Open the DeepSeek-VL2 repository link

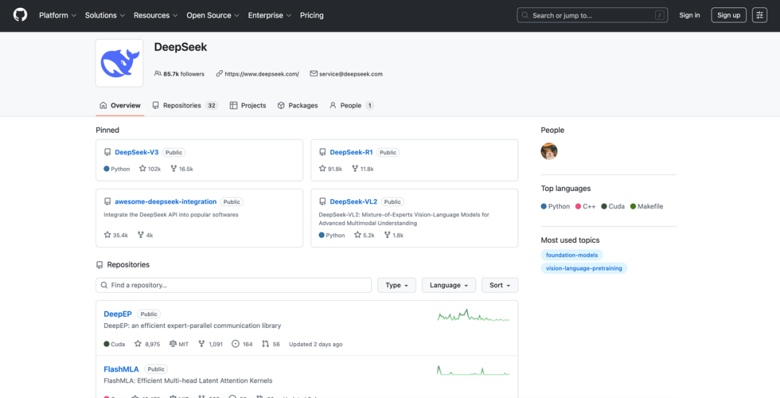[x=353, y=202]
